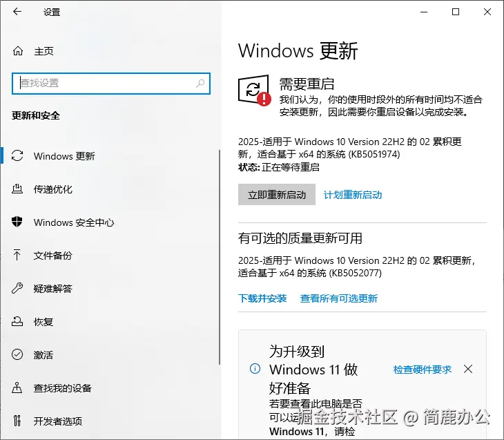
Task: Click the 状态: 正在等待重启 text
Action: click(x=279, y=167)
